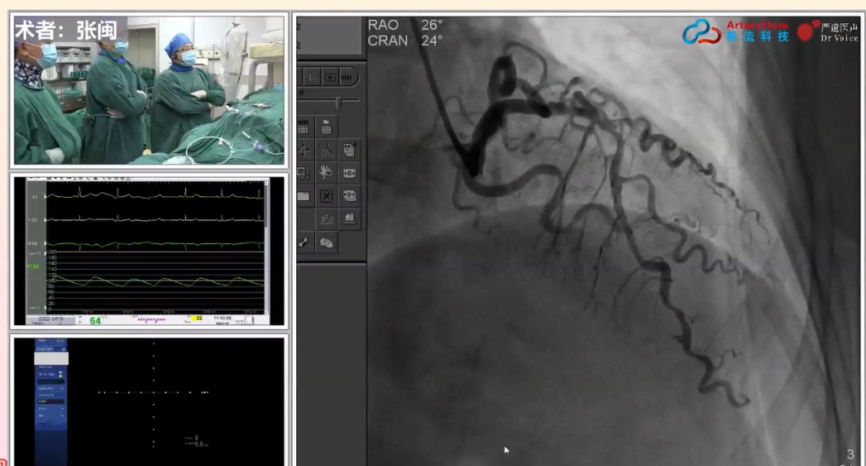Click the camera snapshot icon
Image resolution: width=866 pixels, height=466 pixels.
326,219
